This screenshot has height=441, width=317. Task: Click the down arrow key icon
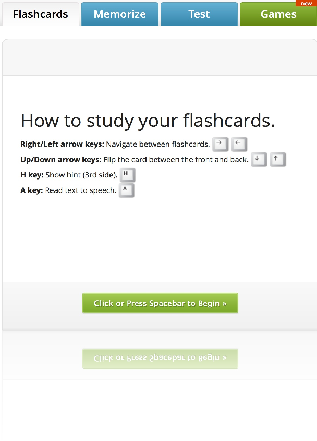coord(259,160)
